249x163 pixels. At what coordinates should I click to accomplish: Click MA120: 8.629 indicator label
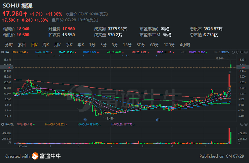pyautogui.click(x=114, y=52)
